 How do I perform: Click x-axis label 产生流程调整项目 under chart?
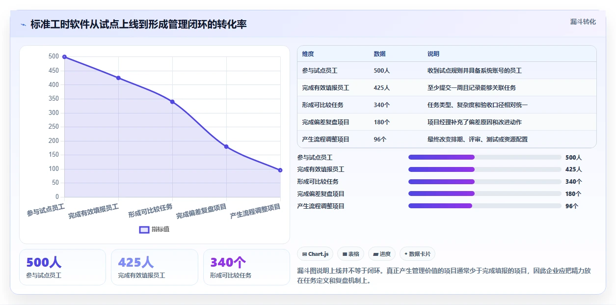click(x=255, y=212)
